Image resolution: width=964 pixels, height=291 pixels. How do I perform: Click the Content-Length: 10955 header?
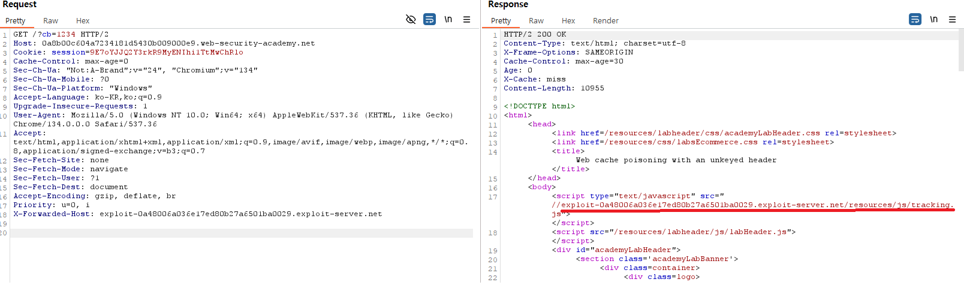554,89
